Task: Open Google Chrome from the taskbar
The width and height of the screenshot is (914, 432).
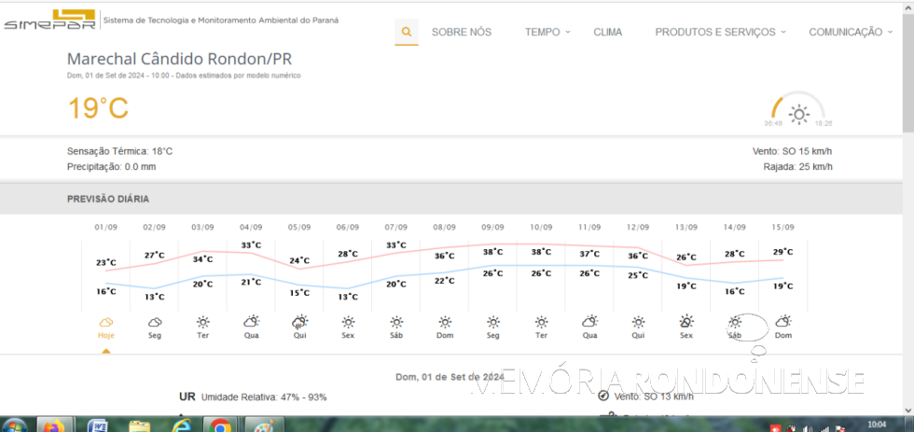Action: (220, 425)
